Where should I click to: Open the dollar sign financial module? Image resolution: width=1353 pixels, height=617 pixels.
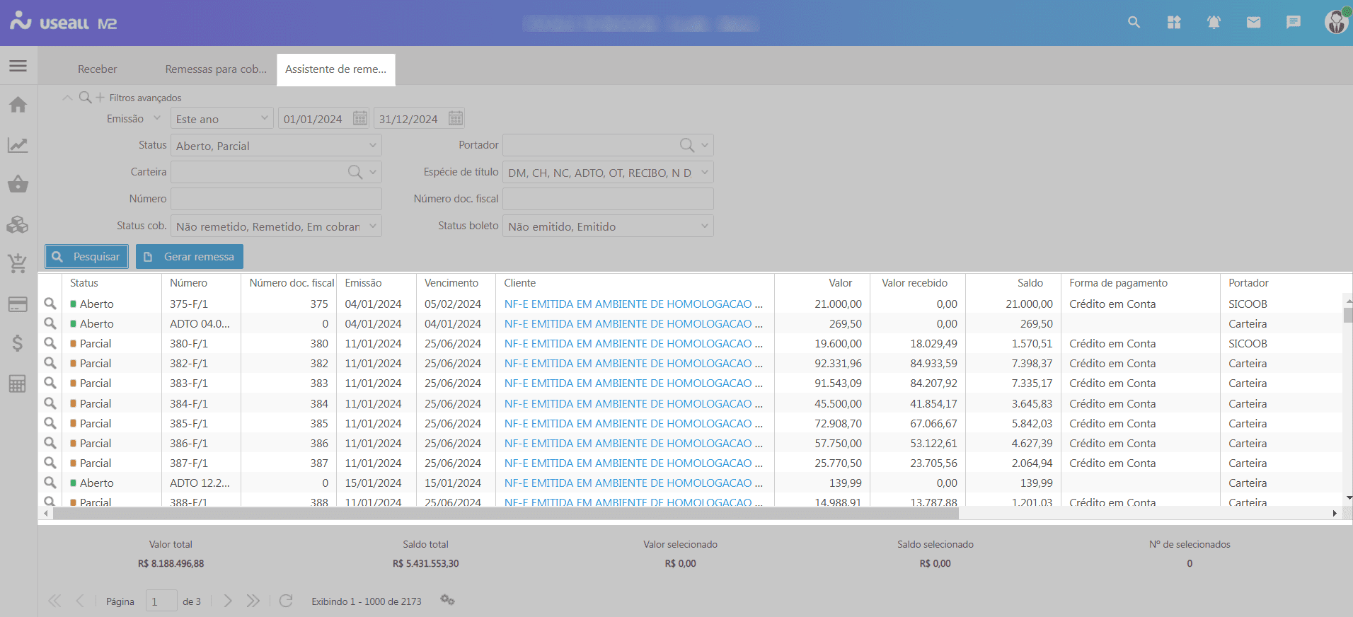click(18, 344)
